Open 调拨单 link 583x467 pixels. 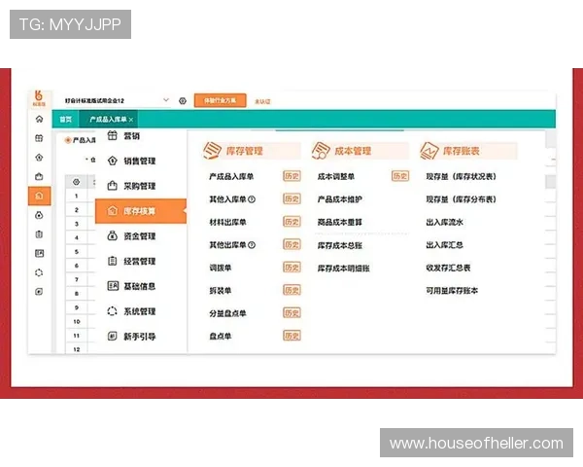(x=221, y=268)
